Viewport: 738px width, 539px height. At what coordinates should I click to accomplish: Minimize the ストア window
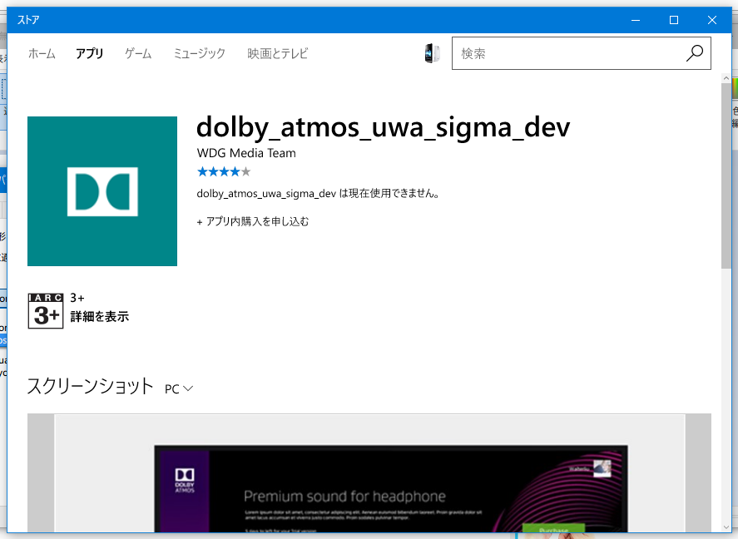(x=636, y=20)
